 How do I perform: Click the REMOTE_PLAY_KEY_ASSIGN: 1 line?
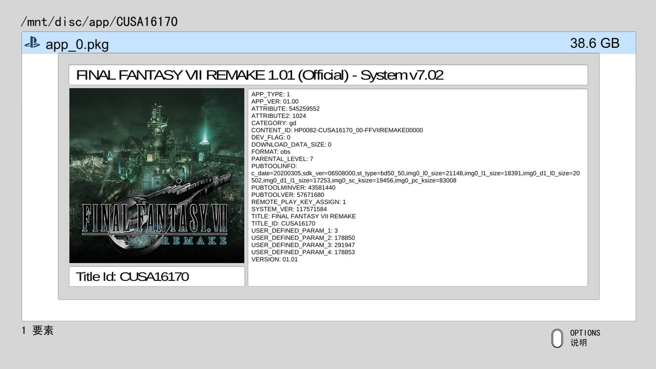[299, 202]
